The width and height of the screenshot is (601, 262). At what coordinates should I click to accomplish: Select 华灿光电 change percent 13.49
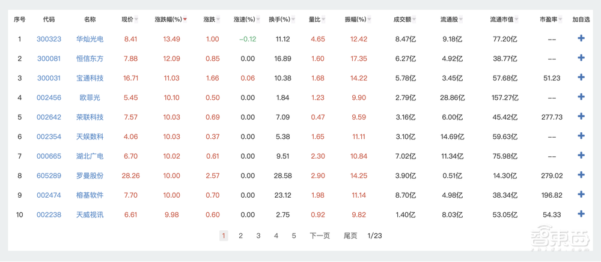pyautogui.click(x=172, y=38)
